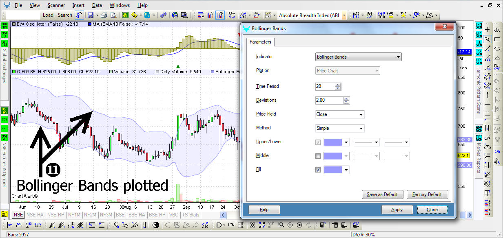Open Help from the Bollinger Bands dialog
Image resolution: width=503 pixels, height=238 pixels.
pyautogui.click(x=264, y=210)
